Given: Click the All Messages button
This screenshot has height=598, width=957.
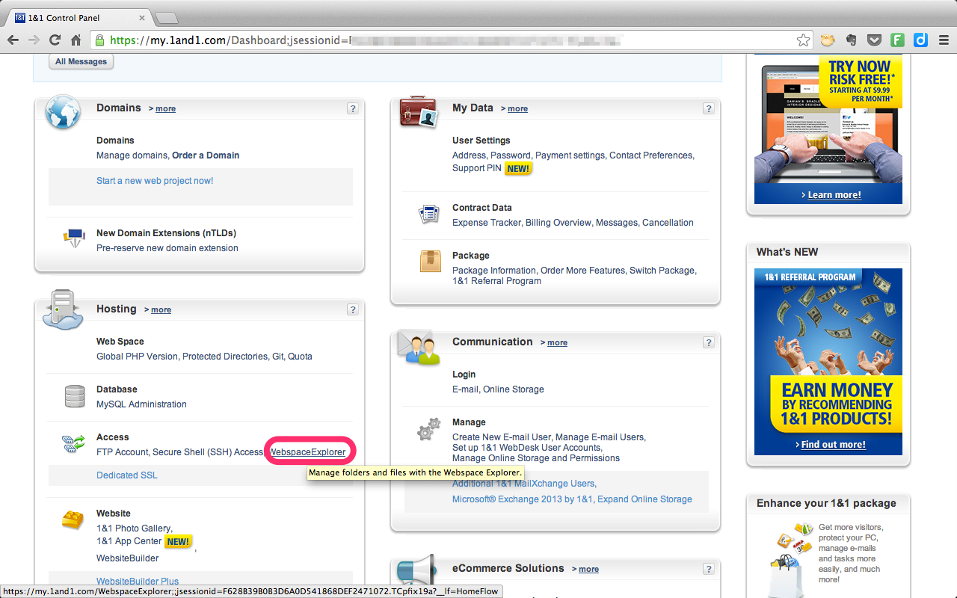Looking at the screenshot, I should click(81, 62).
